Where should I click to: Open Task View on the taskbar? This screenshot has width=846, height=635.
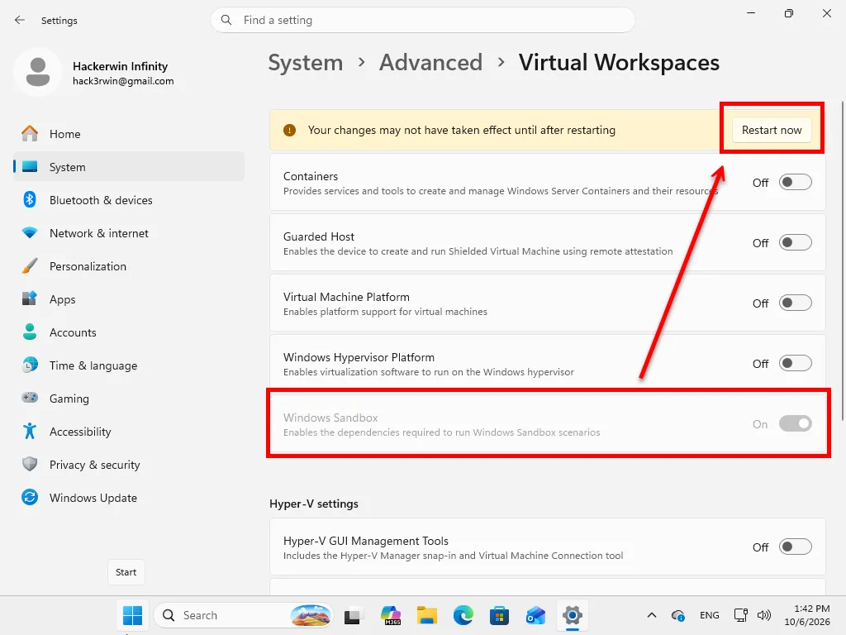pos(352,615)
